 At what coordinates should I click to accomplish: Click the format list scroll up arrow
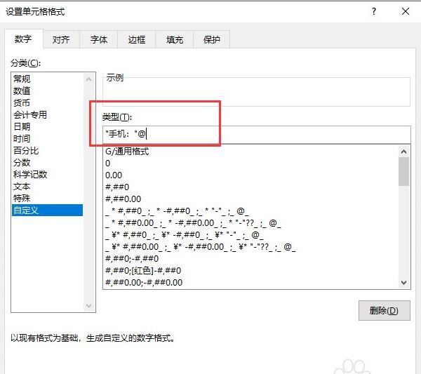pos(404,152)
